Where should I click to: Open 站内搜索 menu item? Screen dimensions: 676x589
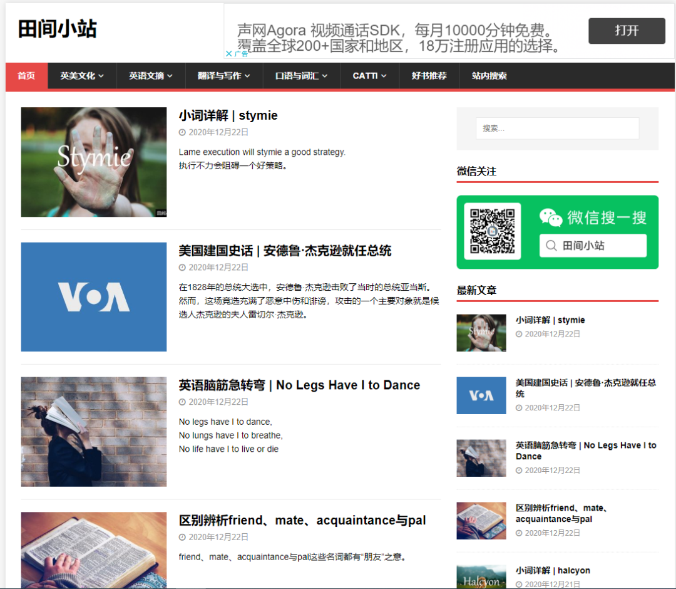click(489, 76)
